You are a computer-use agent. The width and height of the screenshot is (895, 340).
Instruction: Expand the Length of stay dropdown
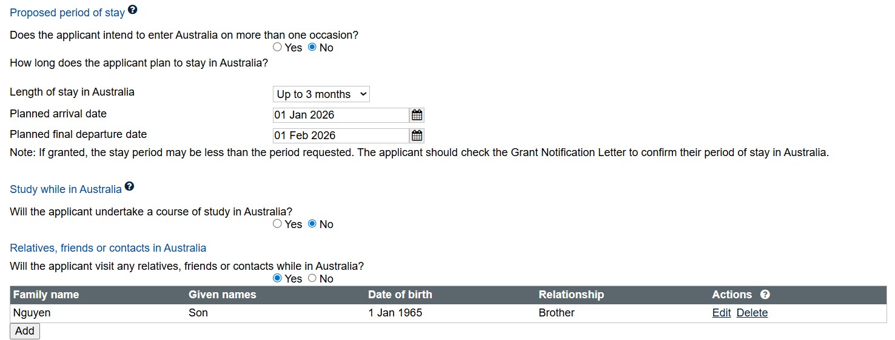321,94
